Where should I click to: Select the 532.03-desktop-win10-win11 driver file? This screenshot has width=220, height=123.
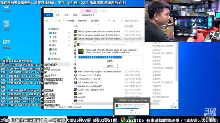[x=99, y=35]
